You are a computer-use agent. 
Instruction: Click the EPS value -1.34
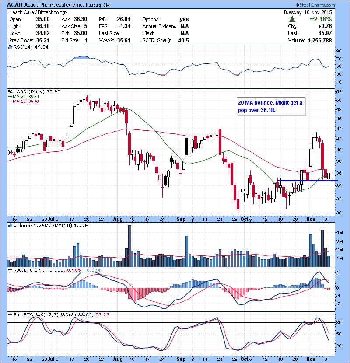(x=124, y=26)
